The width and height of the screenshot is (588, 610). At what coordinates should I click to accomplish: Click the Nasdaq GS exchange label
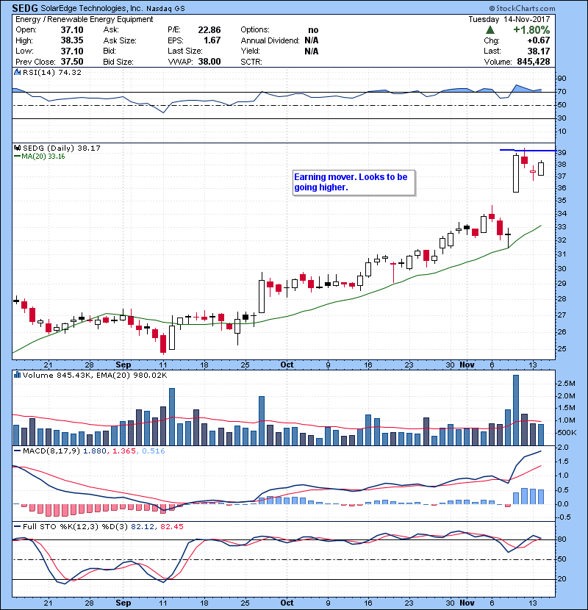pyautogui.click(x=165, y=9)
